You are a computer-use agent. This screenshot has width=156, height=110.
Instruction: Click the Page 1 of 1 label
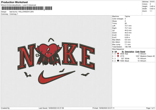pos(151,108)
